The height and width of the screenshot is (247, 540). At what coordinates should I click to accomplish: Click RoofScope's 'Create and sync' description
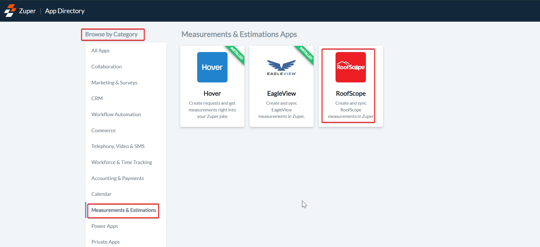coord(351,103)
